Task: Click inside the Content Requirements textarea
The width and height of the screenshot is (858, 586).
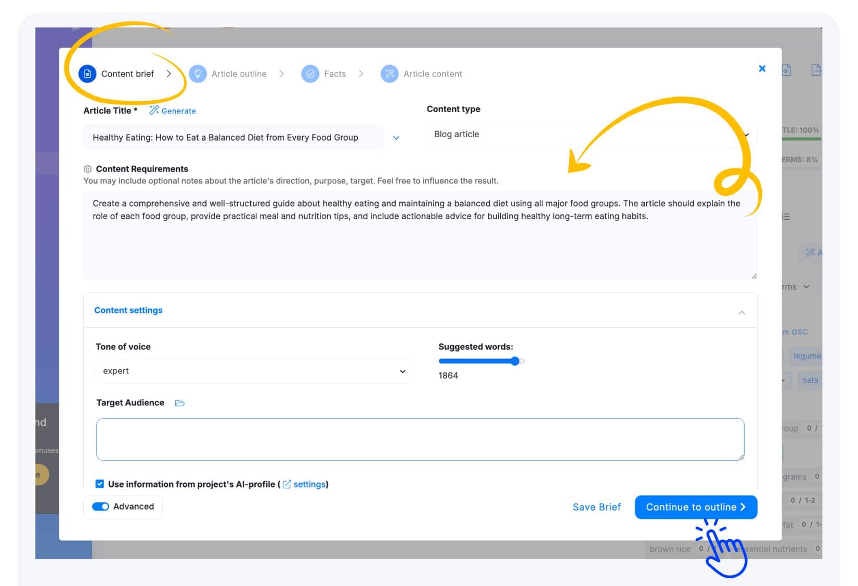Action: (x=420, y=235)
